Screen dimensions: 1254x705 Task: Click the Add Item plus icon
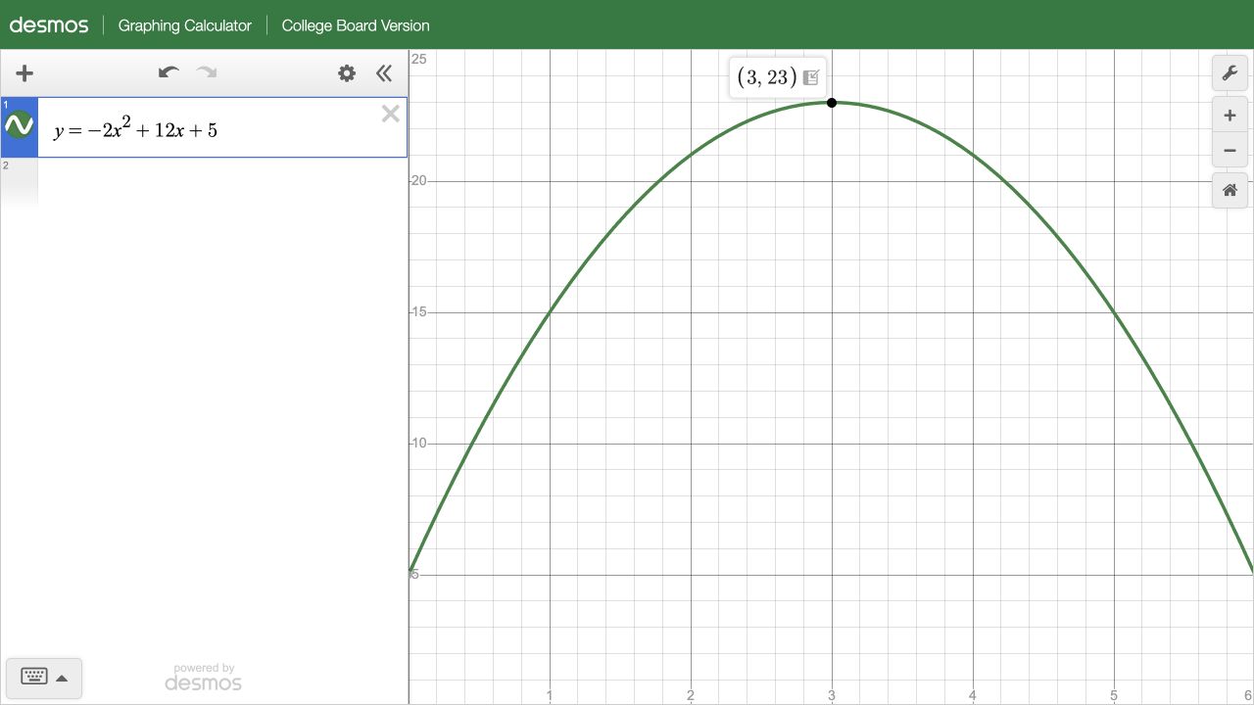point(24,72)
